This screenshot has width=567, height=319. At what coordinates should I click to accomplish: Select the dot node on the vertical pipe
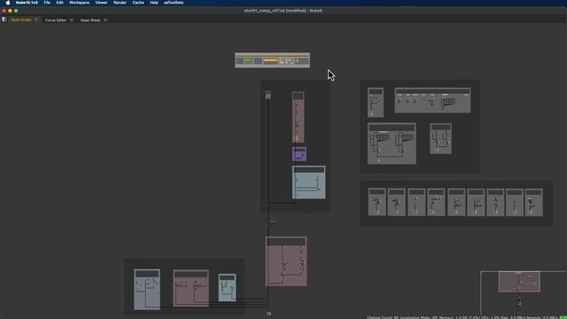pyautogui.click(x=272, y=222)
